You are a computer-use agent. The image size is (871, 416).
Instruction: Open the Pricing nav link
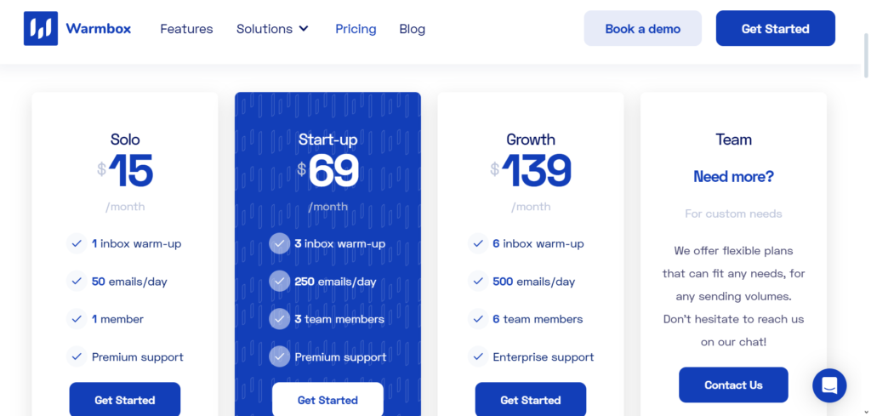coord(356,29)
